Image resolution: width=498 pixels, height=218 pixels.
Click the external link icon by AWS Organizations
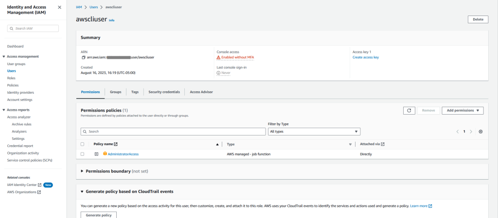pos(39,192)
